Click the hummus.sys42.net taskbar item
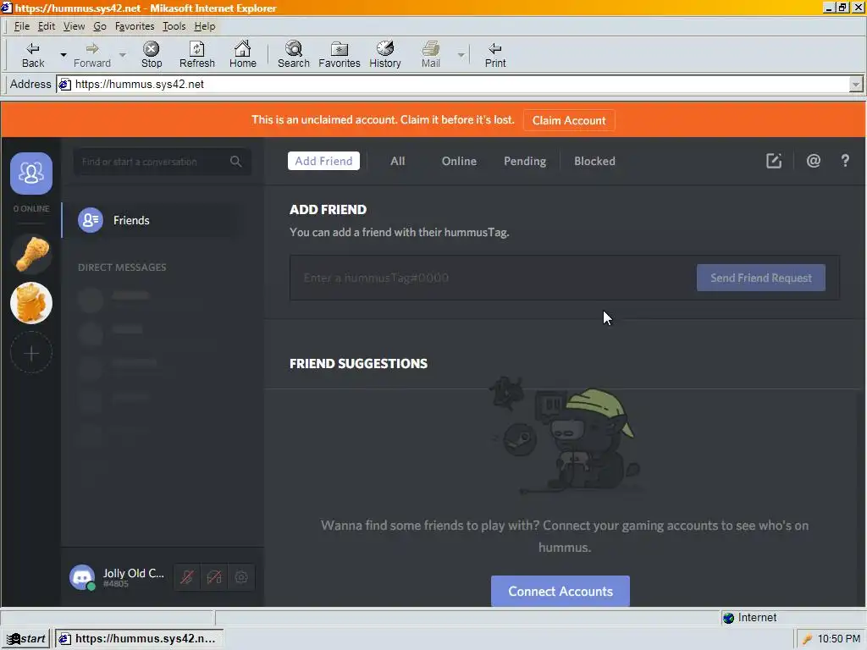Screen dimensions: 867x650 (138, 638)
